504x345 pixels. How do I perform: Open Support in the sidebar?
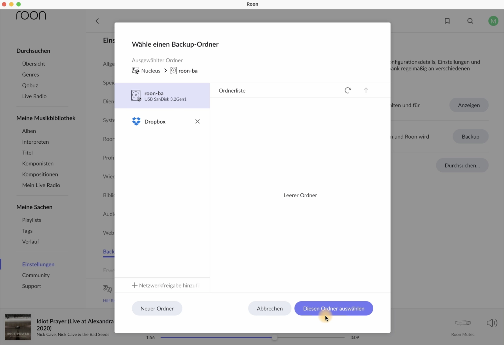click(31, 286)
